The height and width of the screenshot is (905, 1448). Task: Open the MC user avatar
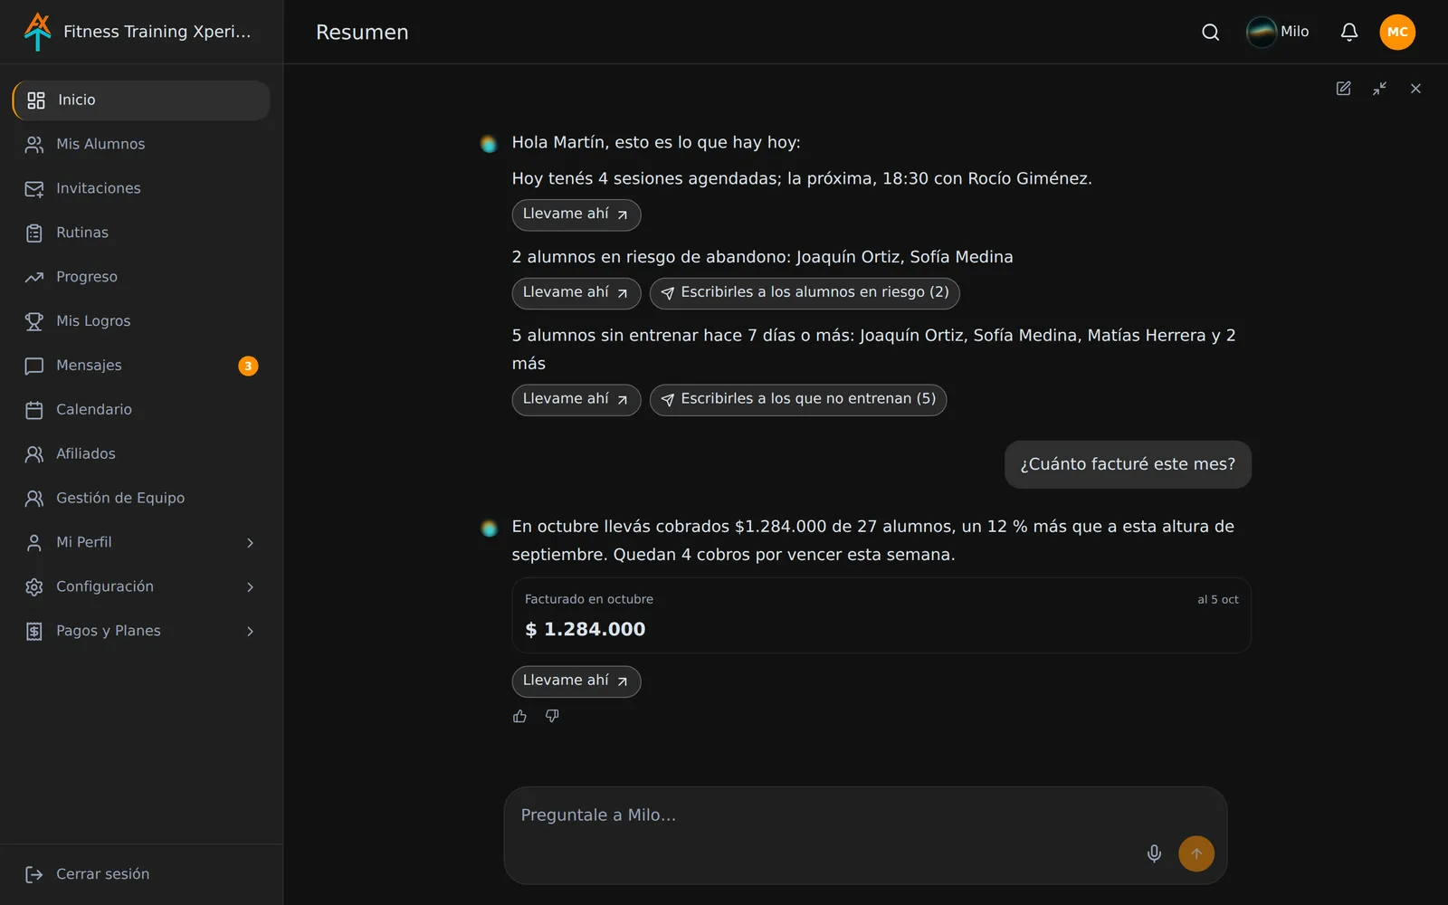click(1397, 33)
